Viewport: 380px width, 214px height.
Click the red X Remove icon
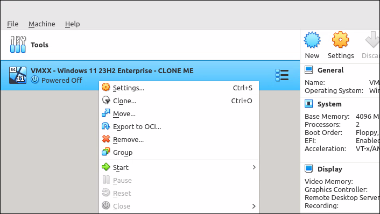pyautogui.click(x=106, y=139)
